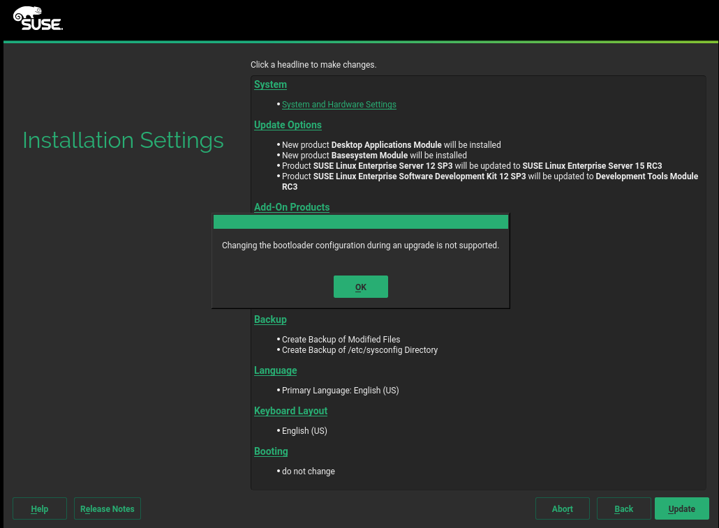The height and width of the screenshot is (528, 719).
Task: Open the Booting headline
Action: click(x=271, y=451)
